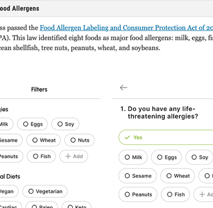Select Nuts in the Filters panel
This screenshot has width=213, height=208.
(x=80, y=140)
